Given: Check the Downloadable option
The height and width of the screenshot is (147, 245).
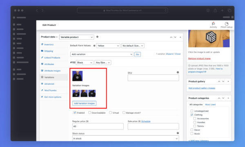Looking at the screenshot, I should tap(90, 112).
